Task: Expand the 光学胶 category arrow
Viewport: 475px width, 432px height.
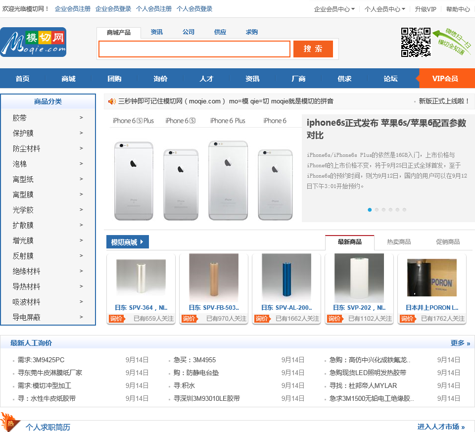Action: (81, 210)
